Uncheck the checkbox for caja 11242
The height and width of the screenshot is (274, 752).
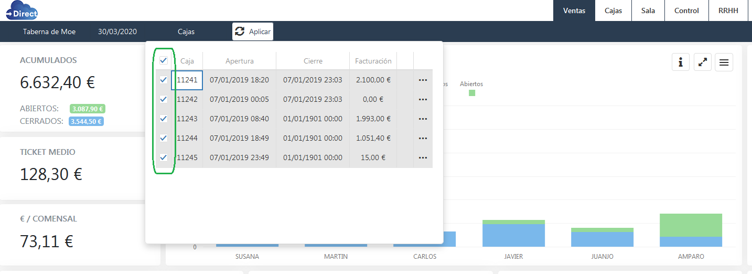point(164,99)
